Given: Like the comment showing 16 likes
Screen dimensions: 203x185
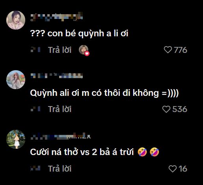Looking at the screenshot, I should click(x=173, y=169).
